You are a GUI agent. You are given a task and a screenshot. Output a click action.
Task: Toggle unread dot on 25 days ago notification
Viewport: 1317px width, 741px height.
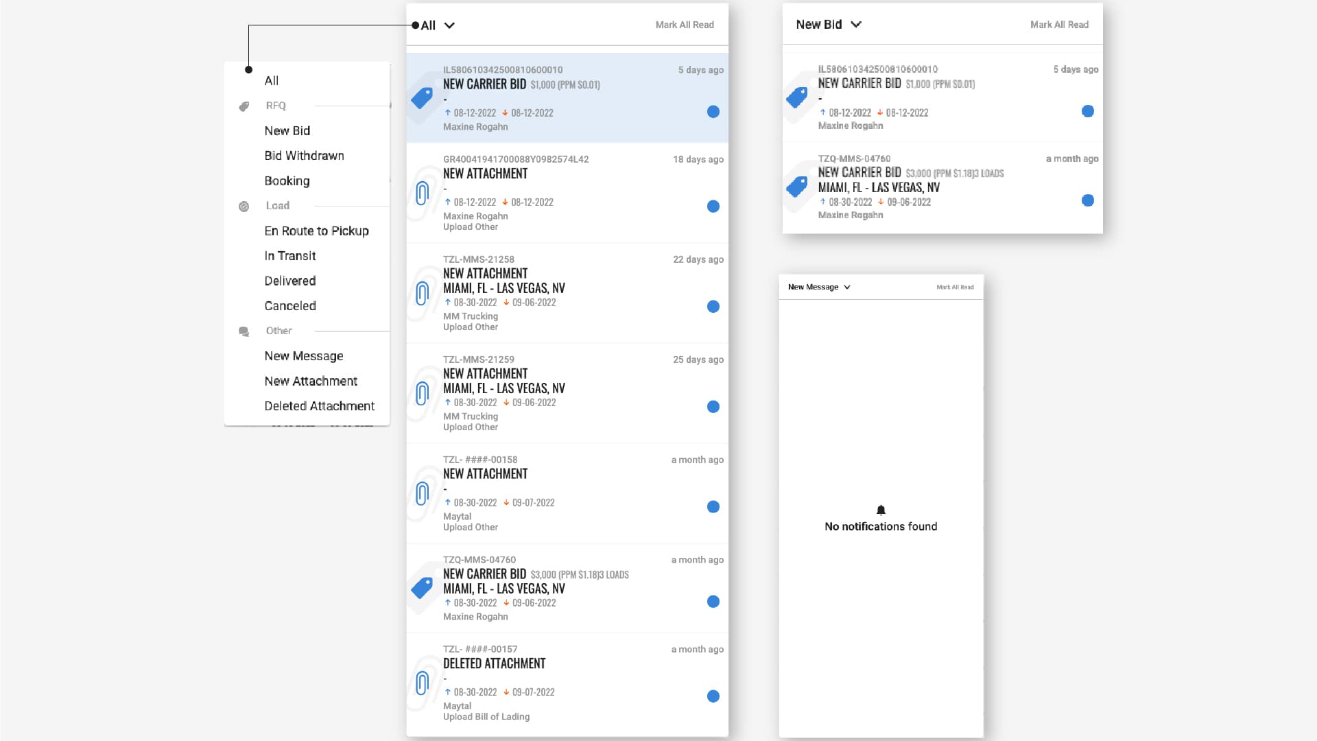pyautogui.click(x=713, y=407)
